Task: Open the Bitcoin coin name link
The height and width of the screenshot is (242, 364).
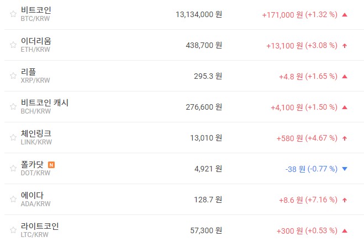Action: tap(36, 10)
